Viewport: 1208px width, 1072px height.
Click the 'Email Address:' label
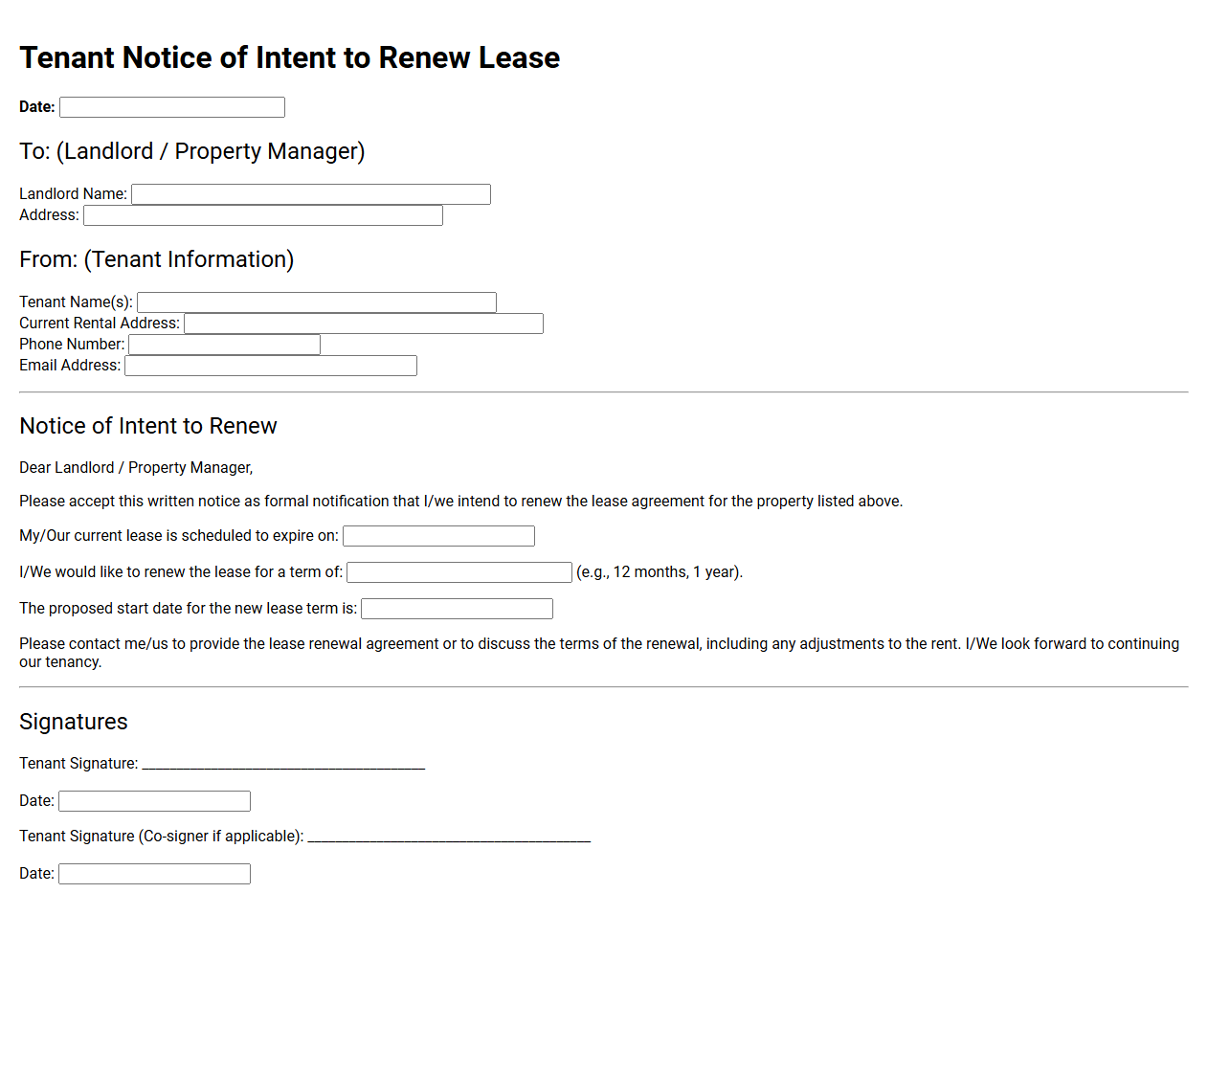[70, 366]
